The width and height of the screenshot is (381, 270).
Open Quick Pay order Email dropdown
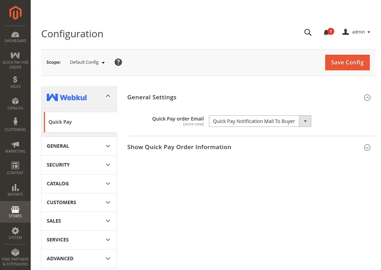pos(260,121)
